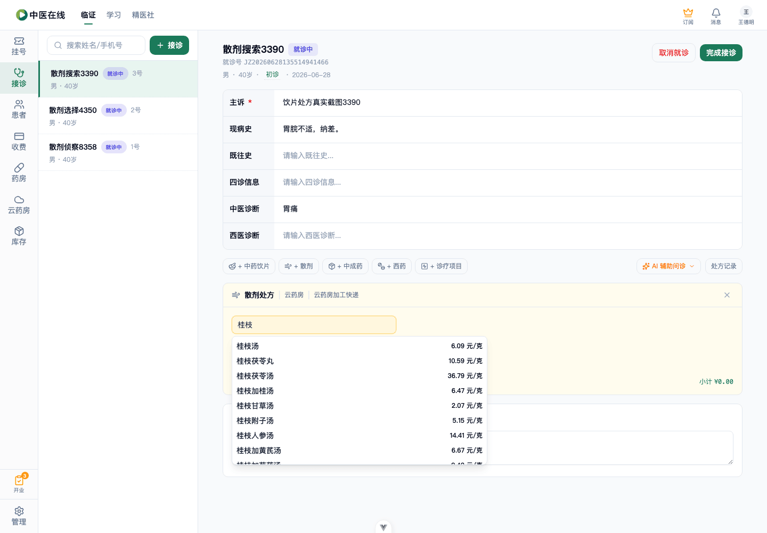The image size is (767, 533).
Task: Choose 桂枝人参汤 from suggestions
Action: tap(360, 436)
